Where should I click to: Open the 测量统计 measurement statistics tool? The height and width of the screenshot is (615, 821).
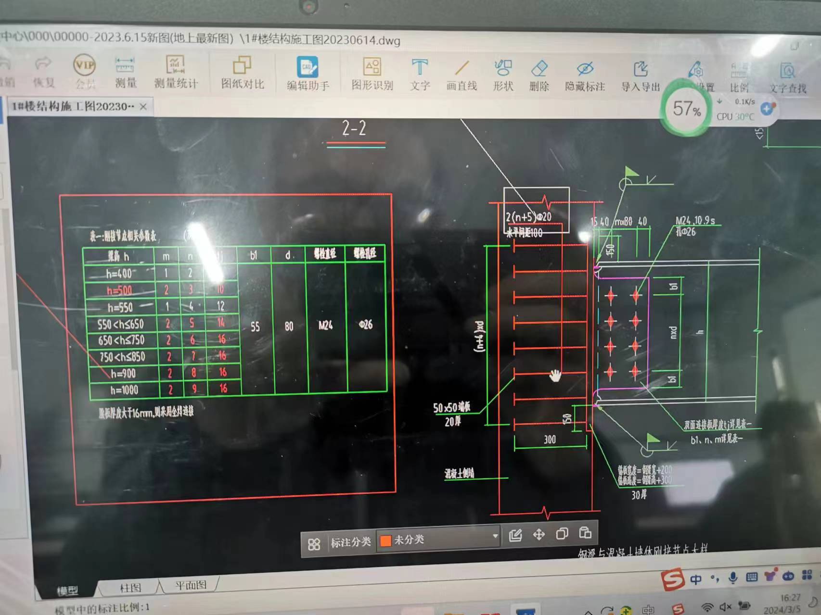click(176, 72)
